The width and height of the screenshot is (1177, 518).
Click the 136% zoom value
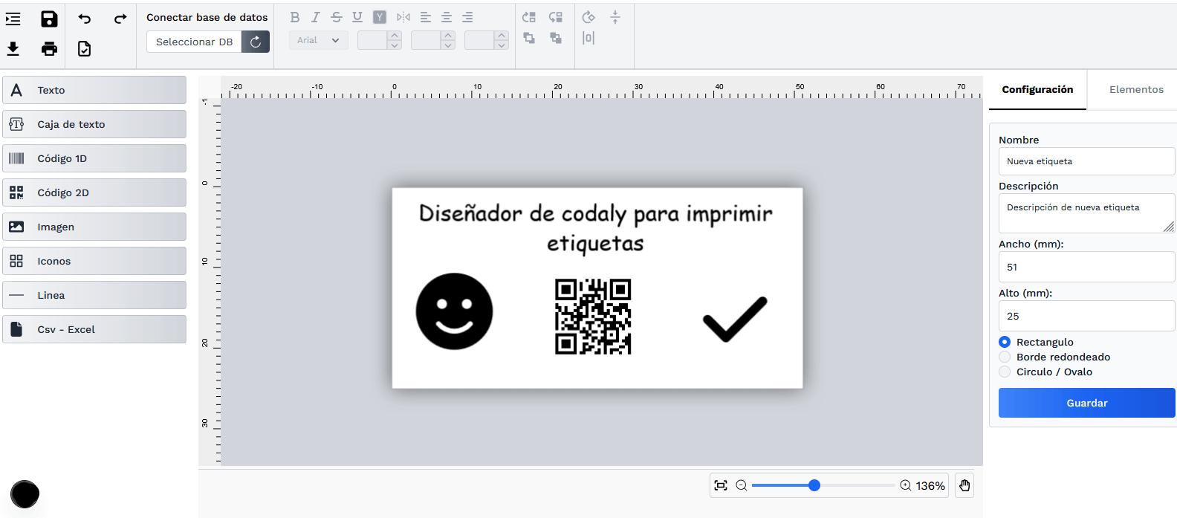930,485
